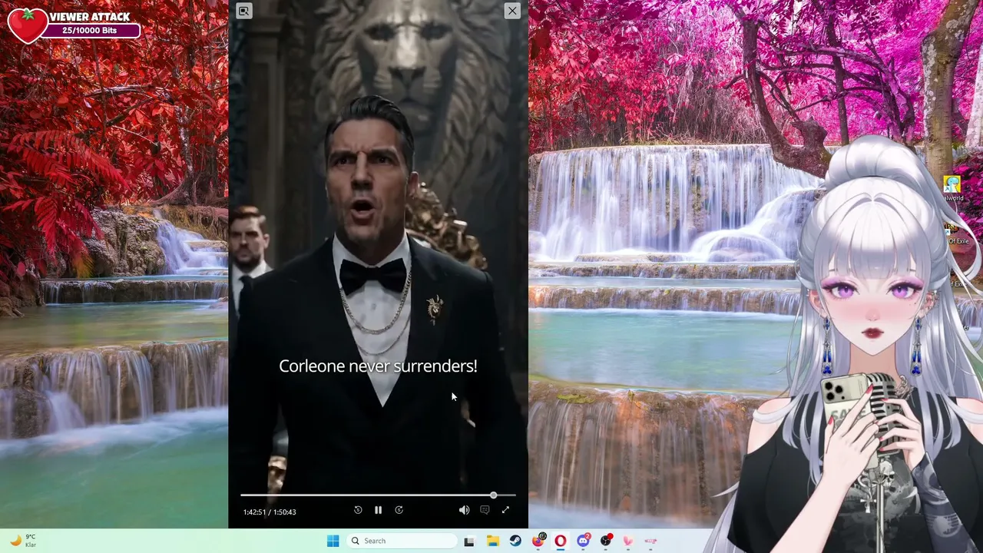Open the Windows Start menu

pyautogui.click(x=333, y=541)
